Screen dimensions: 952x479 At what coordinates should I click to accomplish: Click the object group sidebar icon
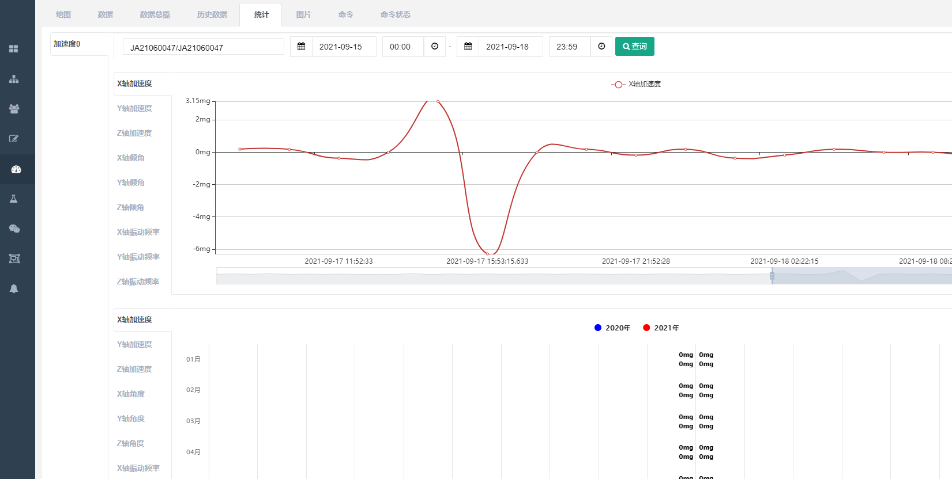pyautogui.click(x=14, y=258)
